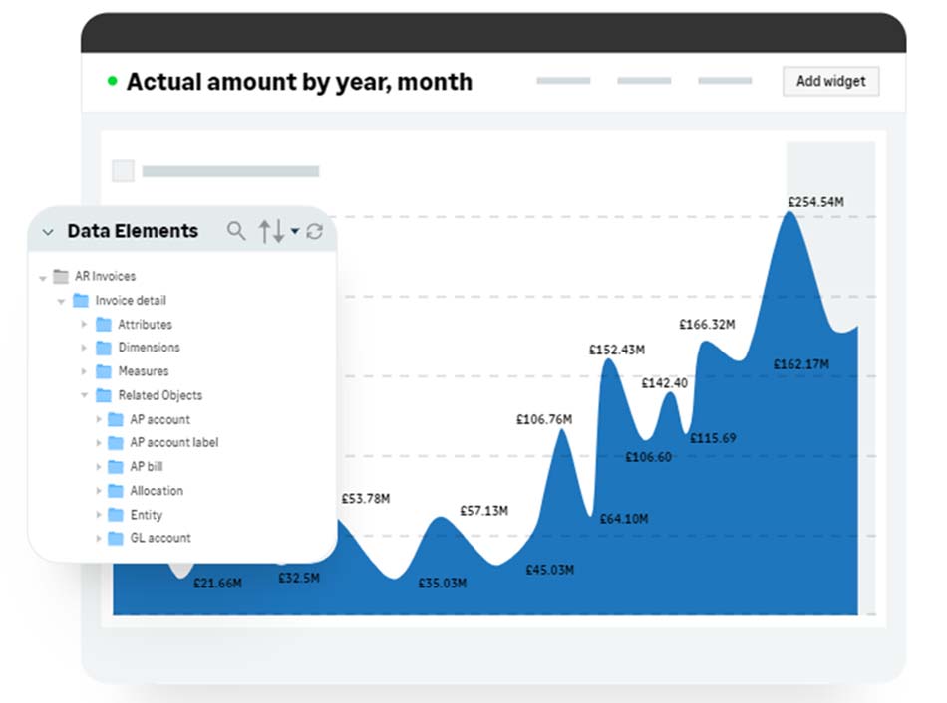Click the Data Elements panel heading
Viewport: 947px width, 703px height.
(x=133, y=231)
